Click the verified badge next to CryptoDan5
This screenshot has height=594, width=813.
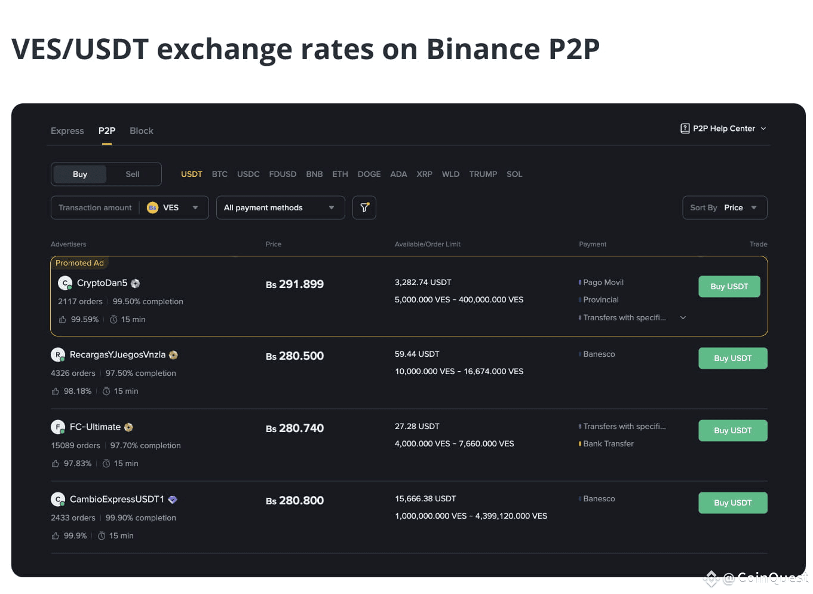(136, 284)
